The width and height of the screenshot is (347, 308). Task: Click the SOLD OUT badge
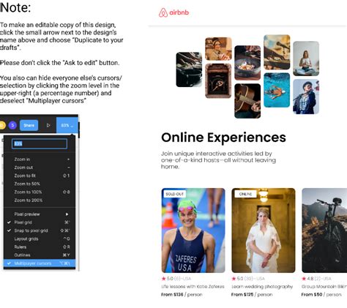(174, 194)
